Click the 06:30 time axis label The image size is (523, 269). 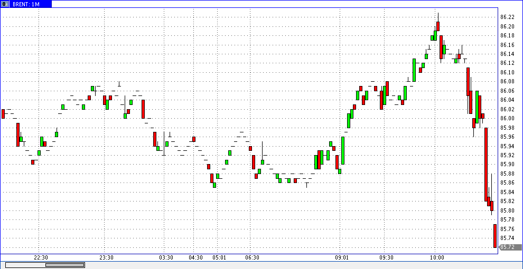[253, 258]
